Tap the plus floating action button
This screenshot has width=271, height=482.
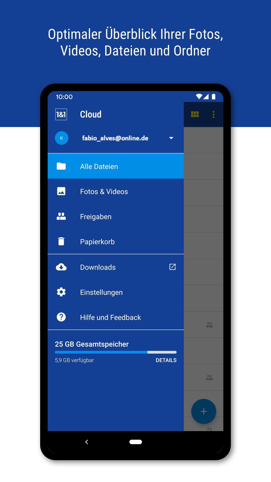(204, 411)
